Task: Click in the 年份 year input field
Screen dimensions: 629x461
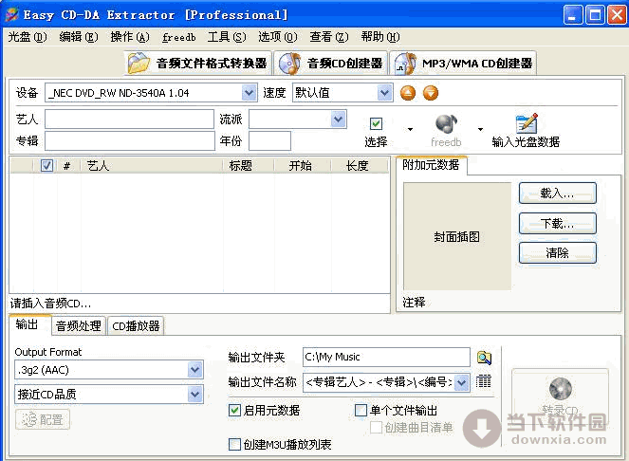Action: pos(269,140)
